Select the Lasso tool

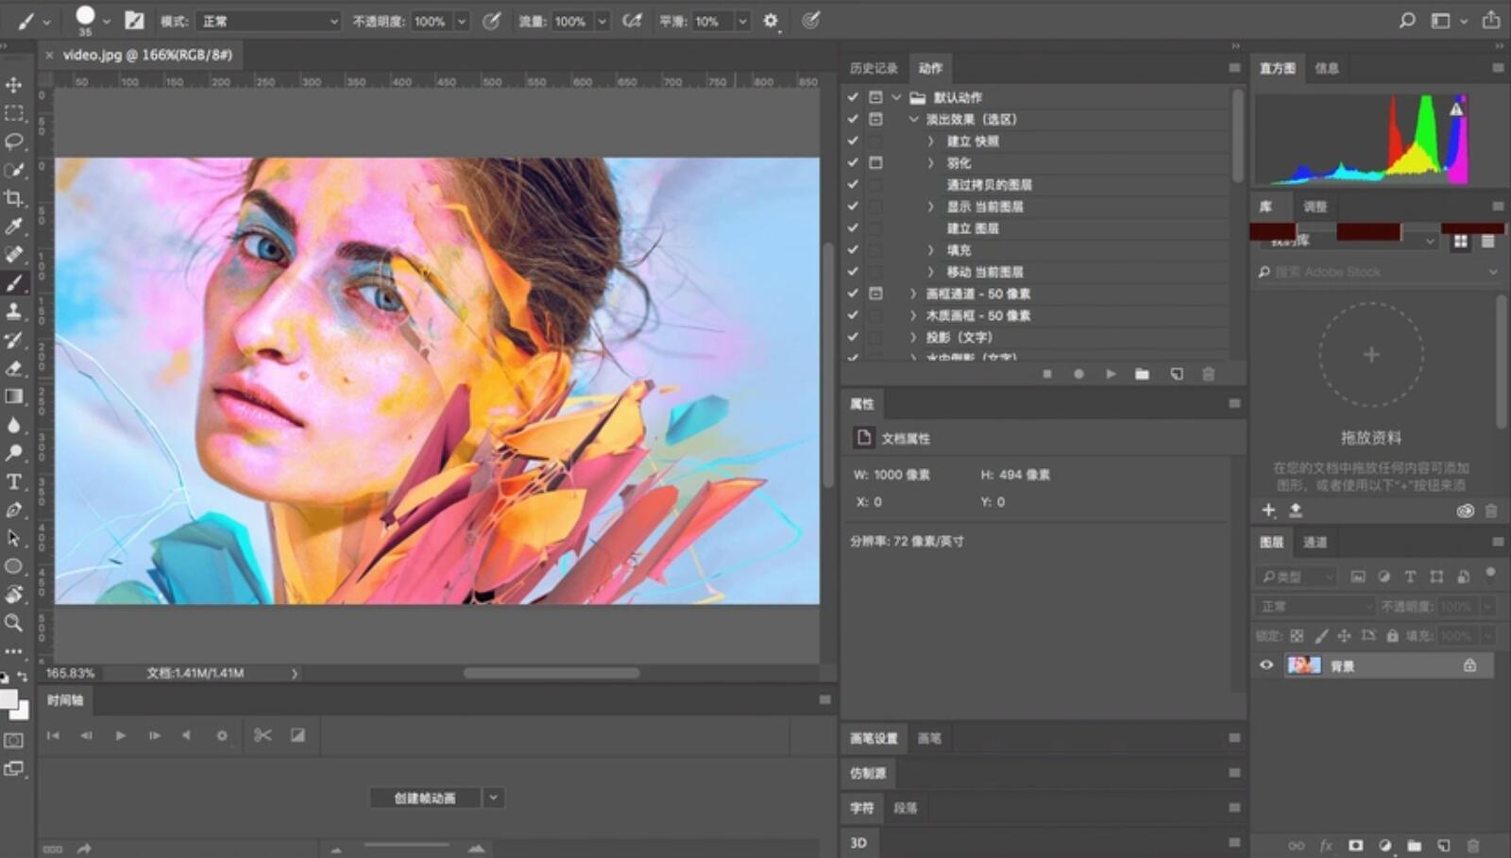[x=14, y=142]
